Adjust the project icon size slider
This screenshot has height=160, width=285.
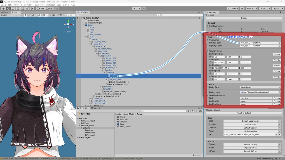tap(194, 155)
